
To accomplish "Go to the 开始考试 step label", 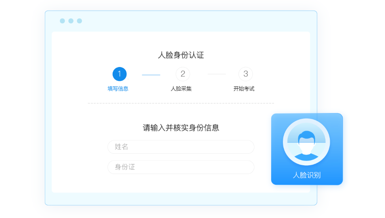I will click(244, 88).
